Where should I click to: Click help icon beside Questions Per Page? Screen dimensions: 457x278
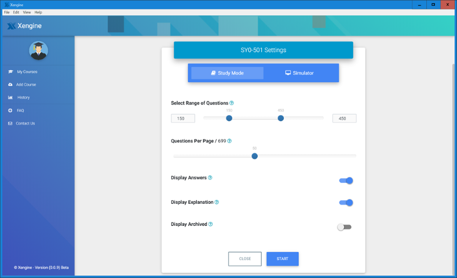(x=229, y=141)
